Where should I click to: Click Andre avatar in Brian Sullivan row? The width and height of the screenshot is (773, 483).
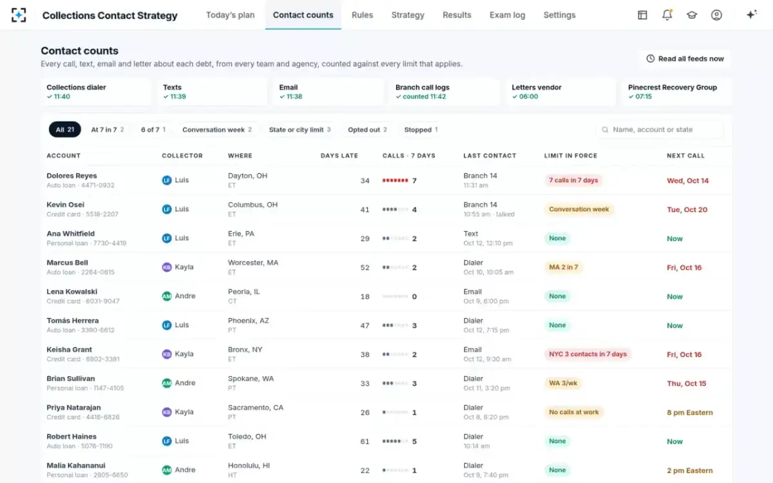[x=167, y=383]
